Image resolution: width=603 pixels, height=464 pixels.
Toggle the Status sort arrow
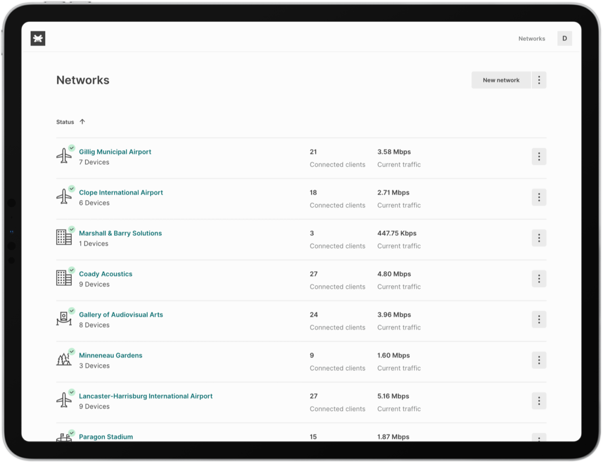point(82,122)
